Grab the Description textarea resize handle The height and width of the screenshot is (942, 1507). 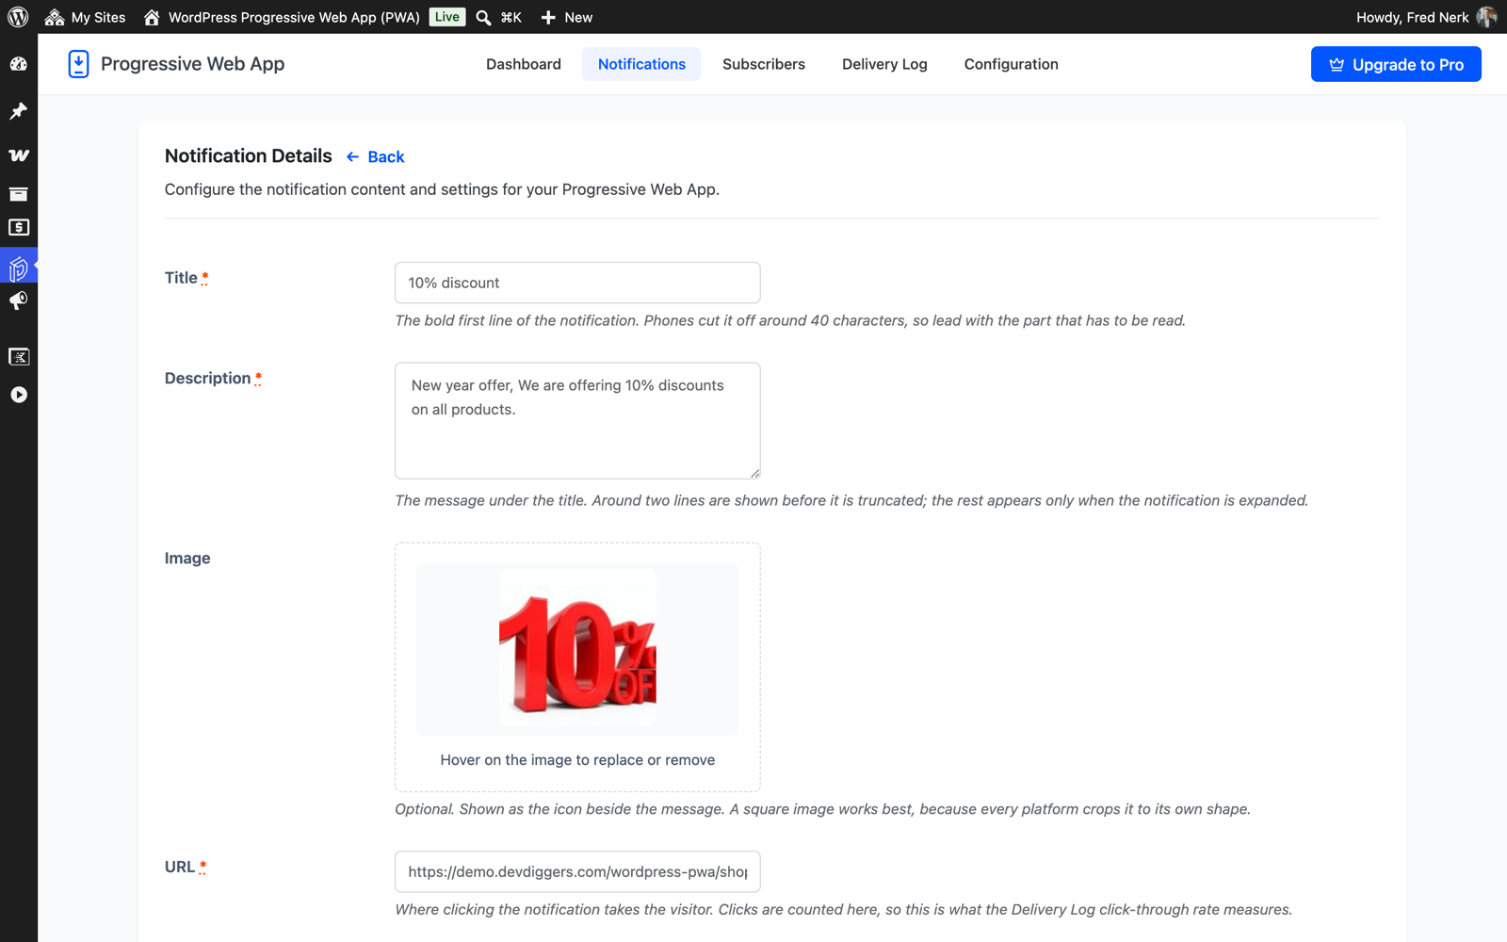click(x=754, y=473)
